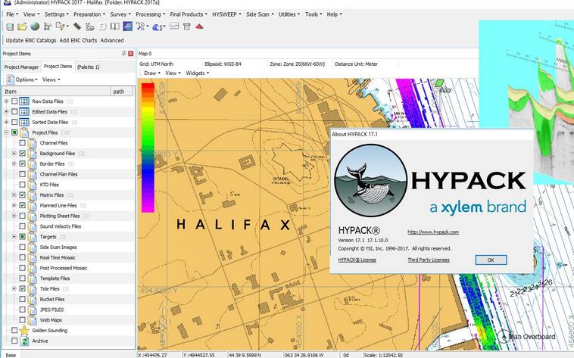
Task: Click the Edited Data Files grid icon
Action: click(24, 112)
